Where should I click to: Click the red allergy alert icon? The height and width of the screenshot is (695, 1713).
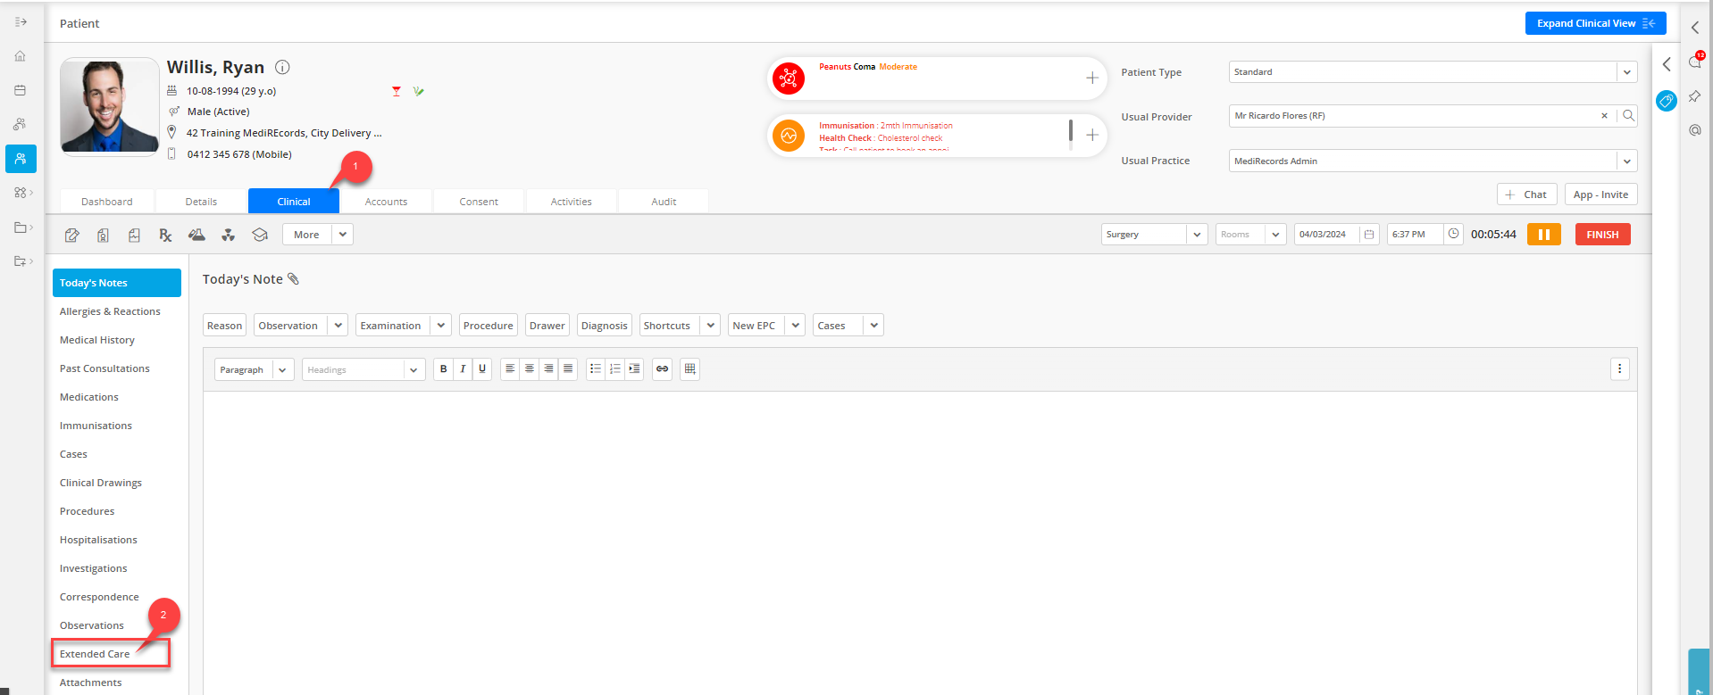789,79
